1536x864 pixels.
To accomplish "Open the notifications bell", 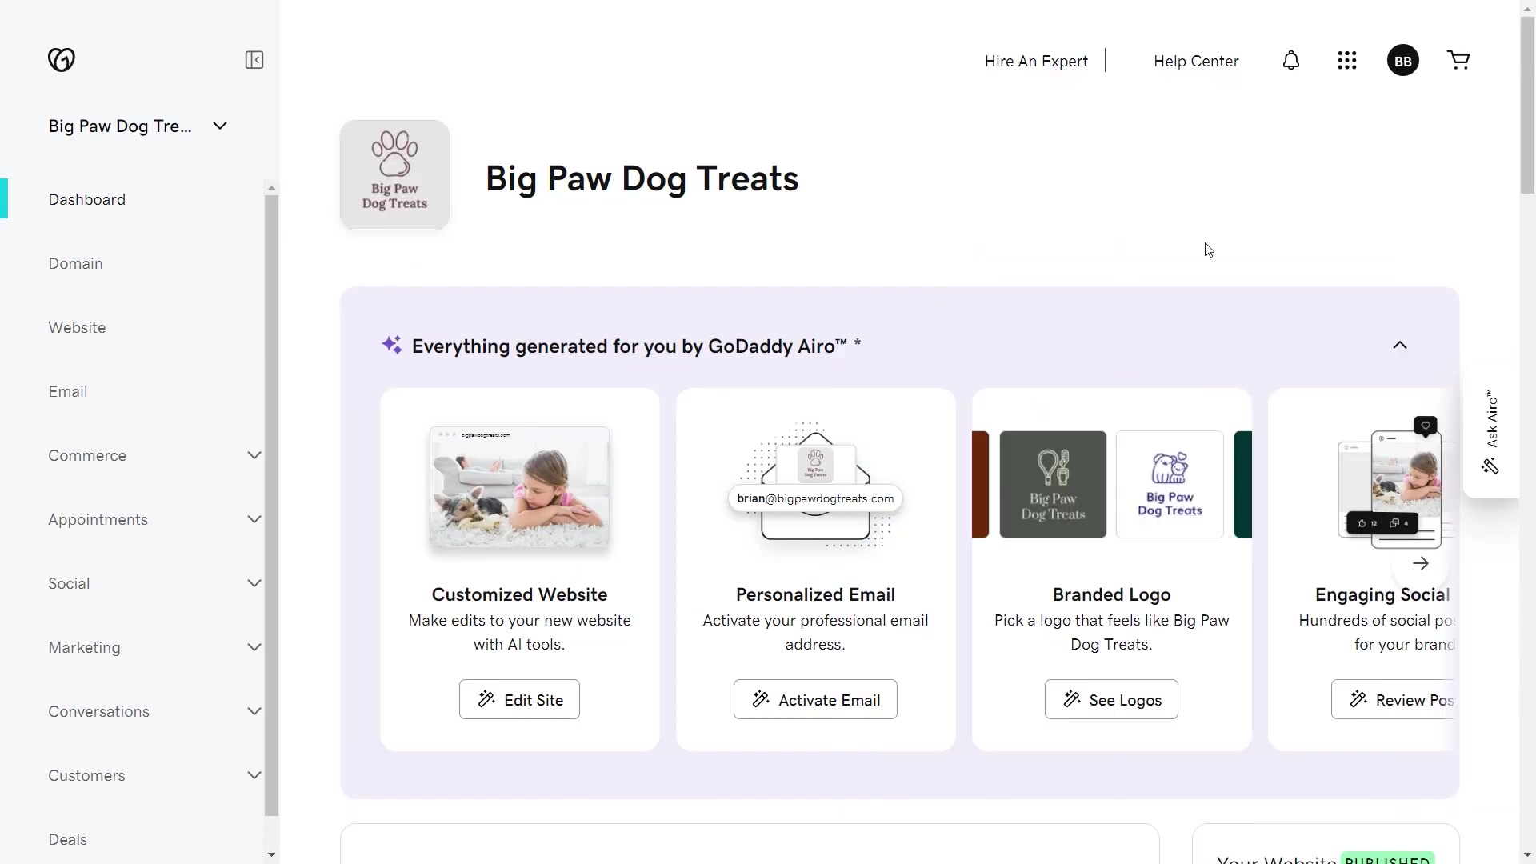I will coord(1291,61).
